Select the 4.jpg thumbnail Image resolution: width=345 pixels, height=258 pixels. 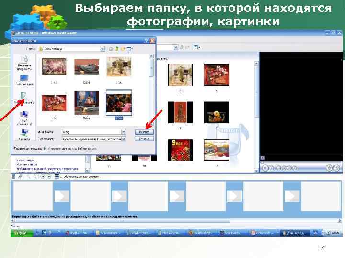pyautogui.click(x=54, y=103)
